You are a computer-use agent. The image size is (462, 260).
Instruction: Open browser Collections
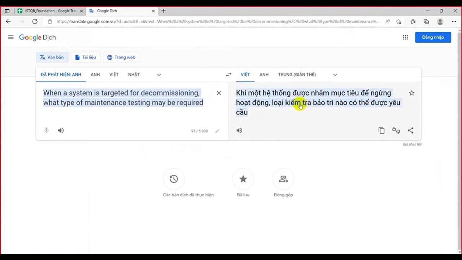426,22
